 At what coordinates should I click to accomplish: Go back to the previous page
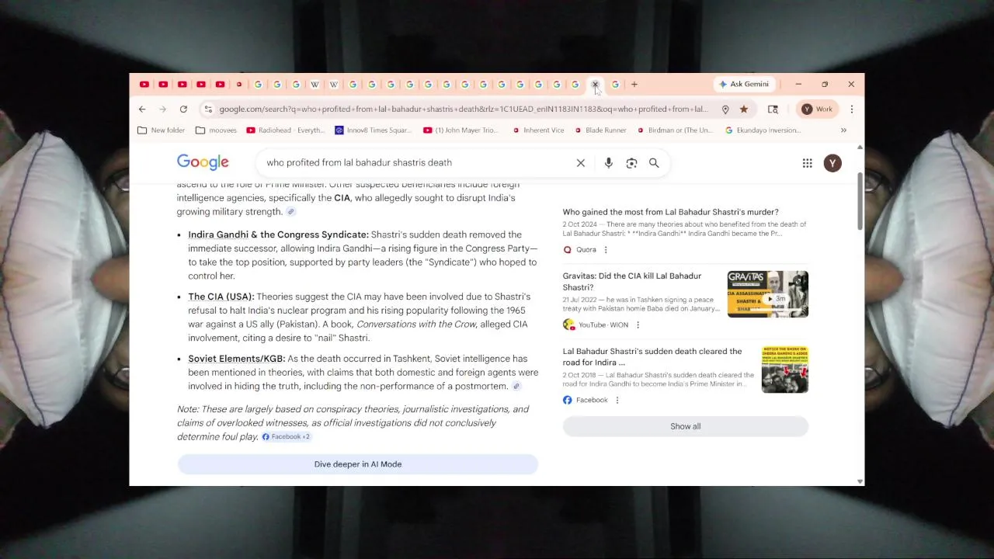[142, 109]
